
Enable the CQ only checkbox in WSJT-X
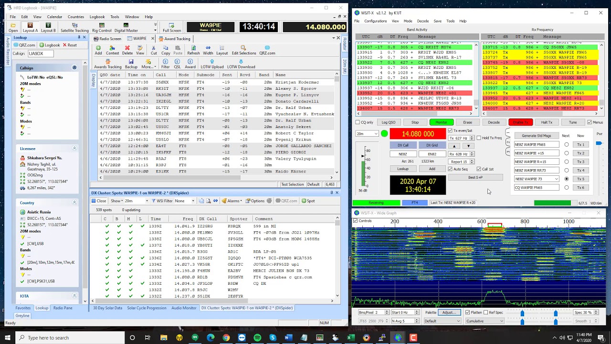[358, 122]
